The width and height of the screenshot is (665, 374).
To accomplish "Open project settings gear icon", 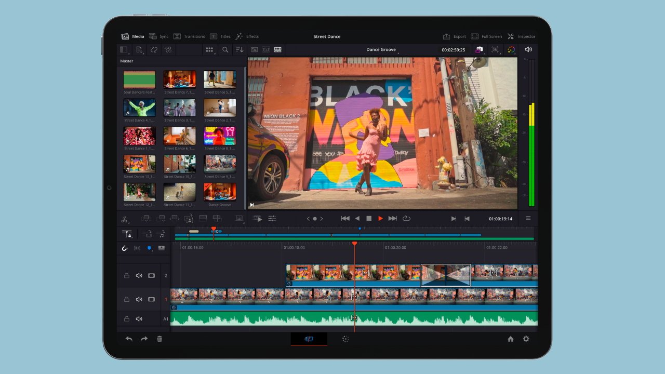I will point(526,339).
